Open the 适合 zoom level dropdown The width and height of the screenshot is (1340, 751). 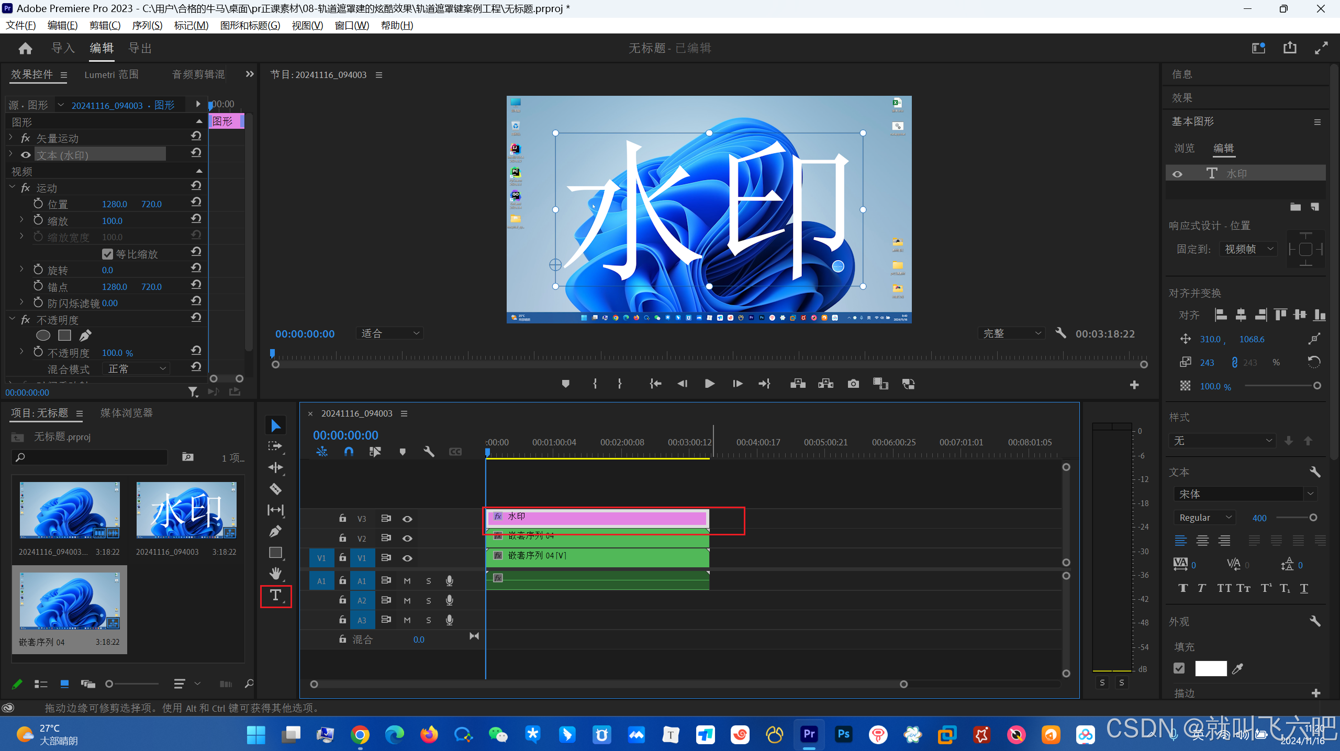point(390,333)
